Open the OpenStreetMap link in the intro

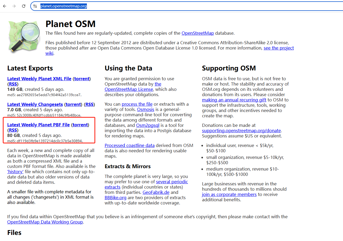click(x=198, y=33)
